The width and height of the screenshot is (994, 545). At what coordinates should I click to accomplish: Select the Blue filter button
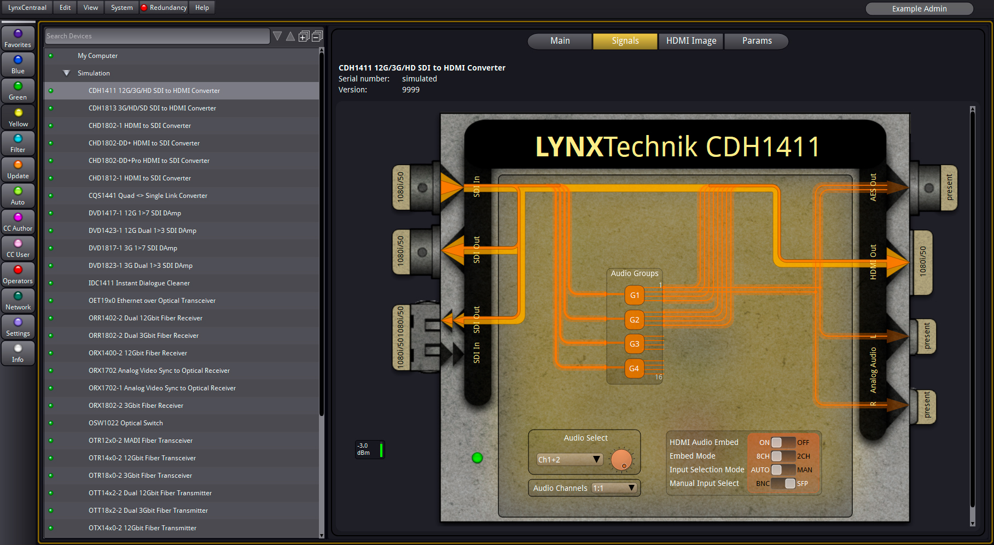click(18, 65)
